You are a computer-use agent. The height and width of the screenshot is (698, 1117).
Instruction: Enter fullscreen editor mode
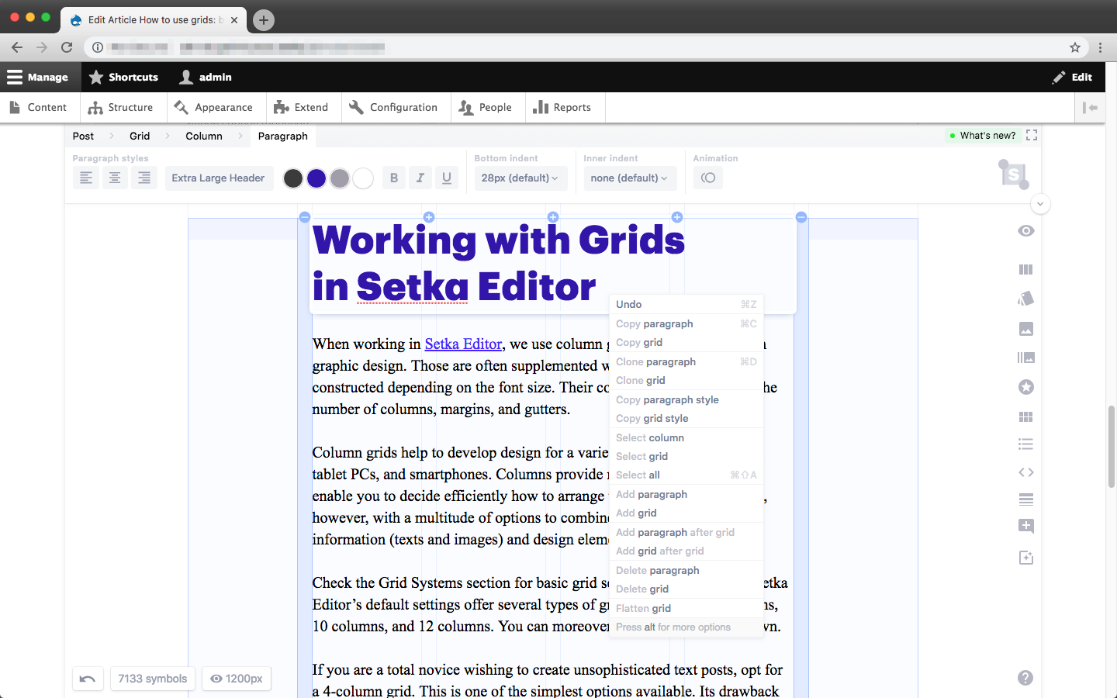[x=1032, y=135]
